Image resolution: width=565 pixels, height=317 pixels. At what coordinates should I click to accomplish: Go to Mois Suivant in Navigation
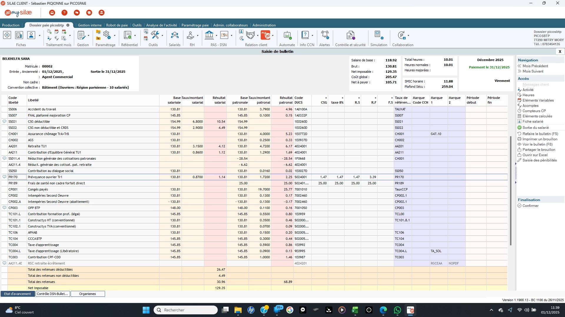tap(533, 71)
